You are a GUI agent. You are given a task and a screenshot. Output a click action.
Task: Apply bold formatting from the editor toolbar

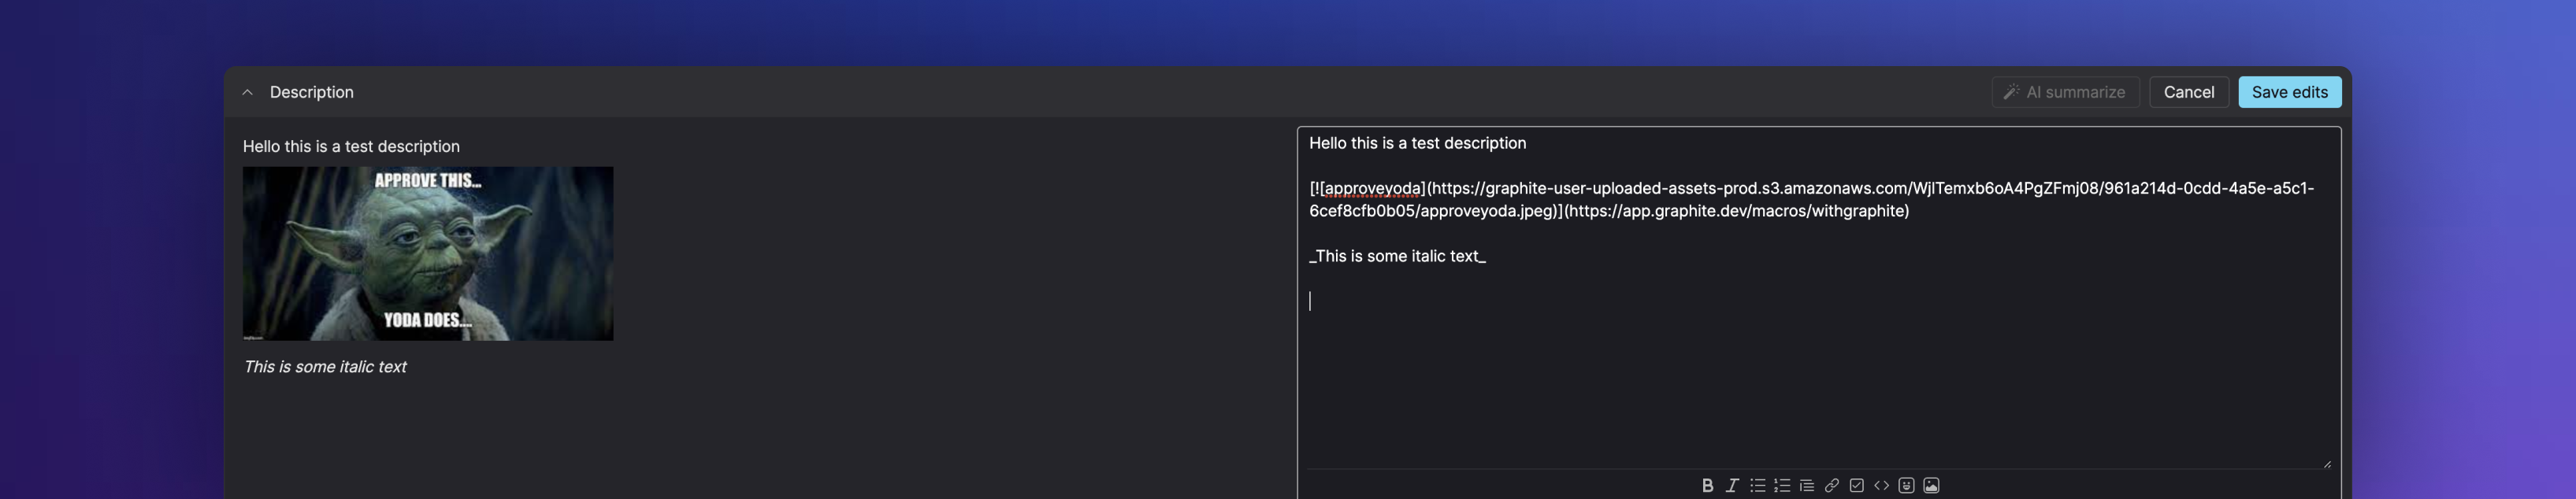coord(1707,485)
